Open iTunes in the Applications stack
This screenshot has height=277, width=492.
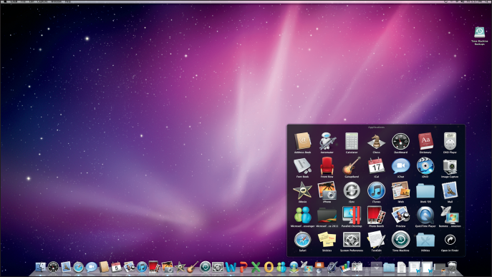point(376,190)
